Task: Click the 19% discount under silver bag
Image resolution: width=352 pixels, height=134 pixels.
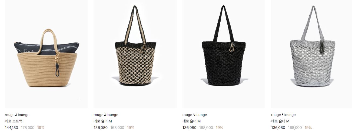Action: coord(308,128)
